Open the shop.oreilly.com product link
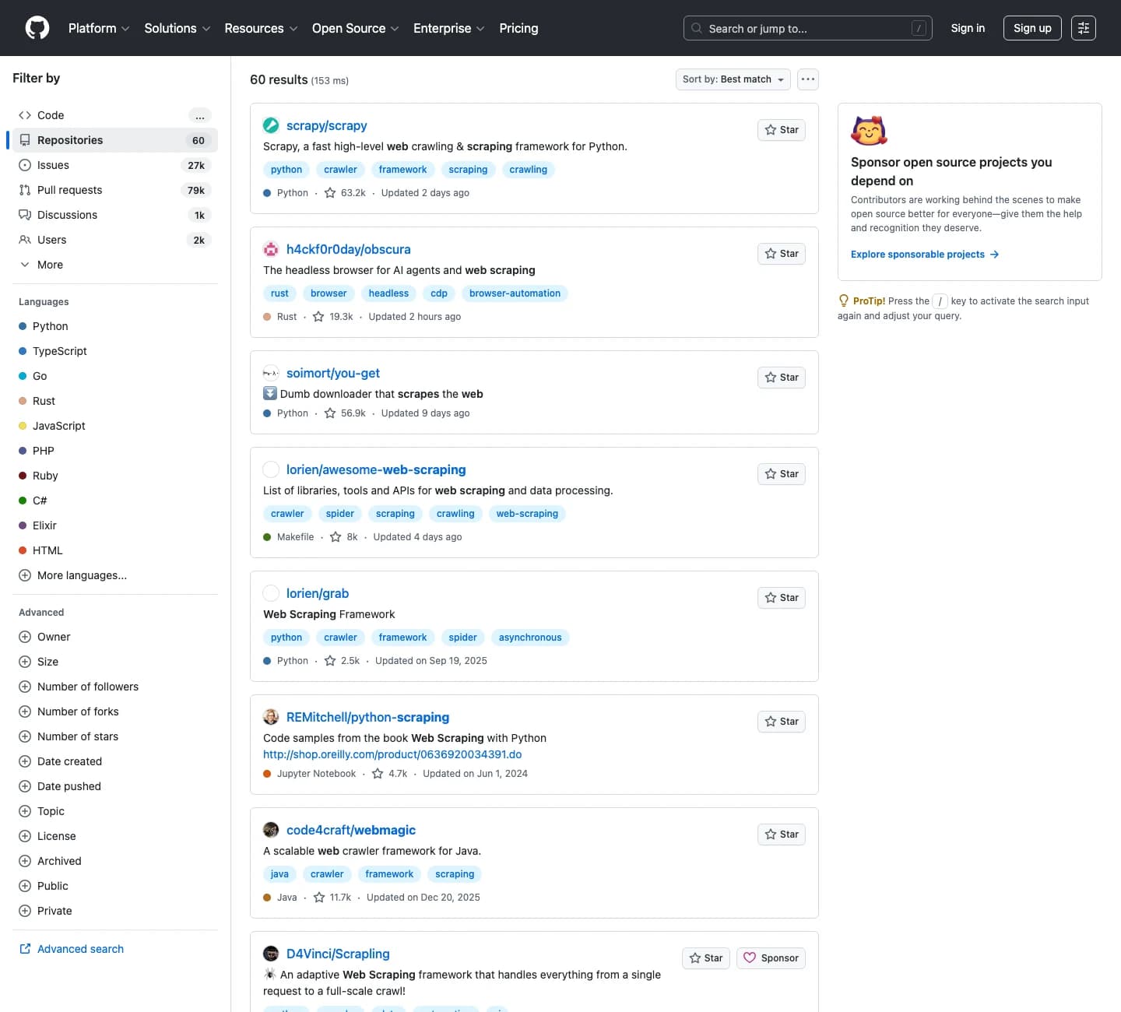The height and width of the screenshot is (1012, 1121). click(392, 754)
